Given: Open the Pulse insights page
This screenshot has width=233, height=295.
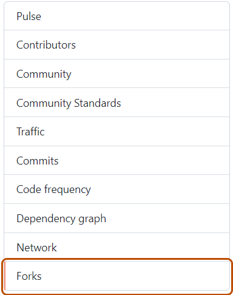Looking at the screenshot, I should pyautogui.click(x=116, y=16).
